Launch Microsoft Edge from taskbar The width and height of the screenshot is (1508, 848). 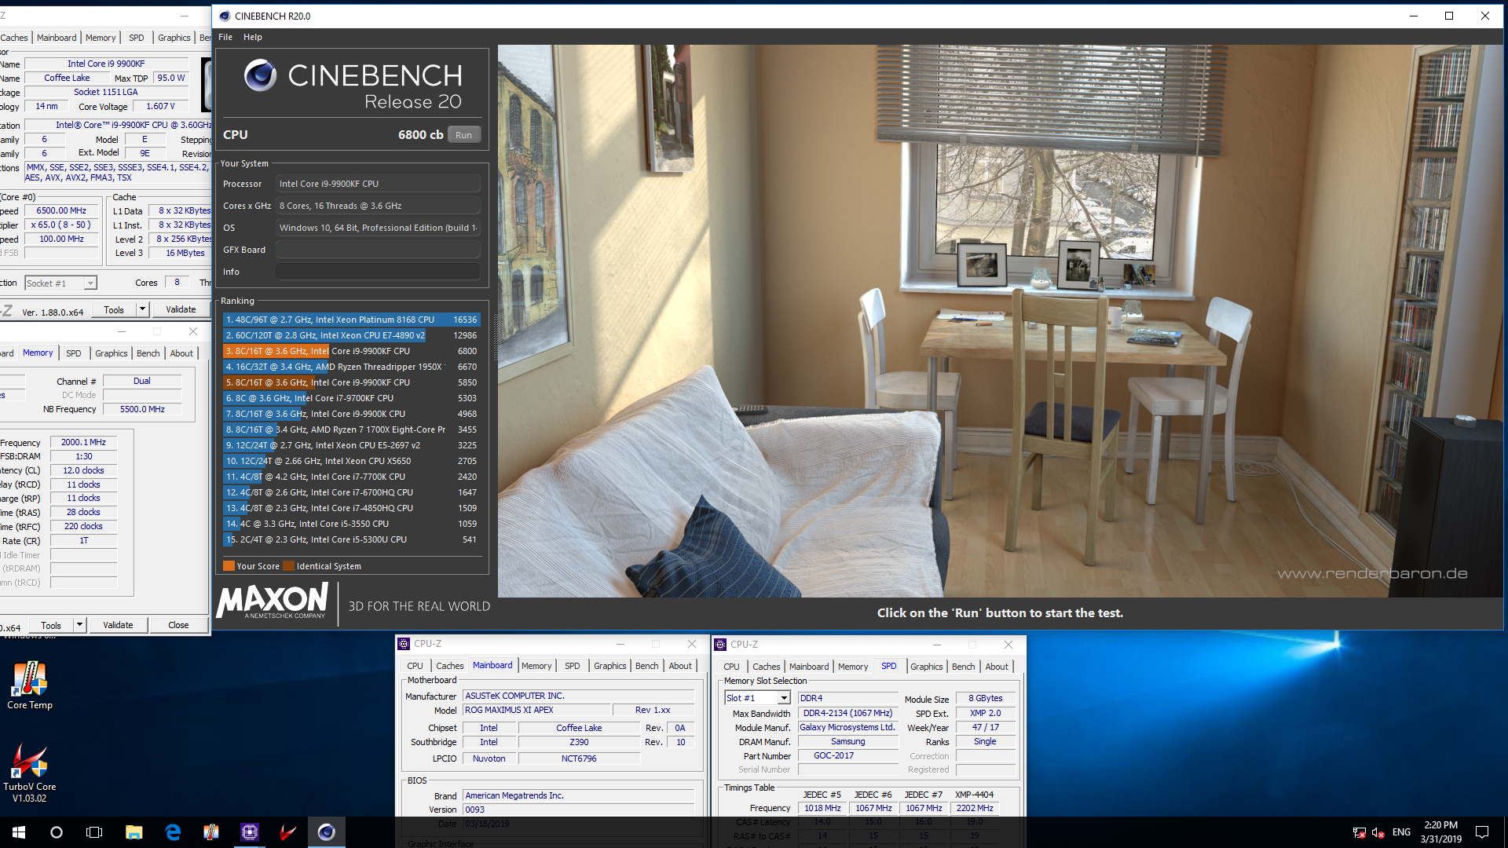(173, 832)
